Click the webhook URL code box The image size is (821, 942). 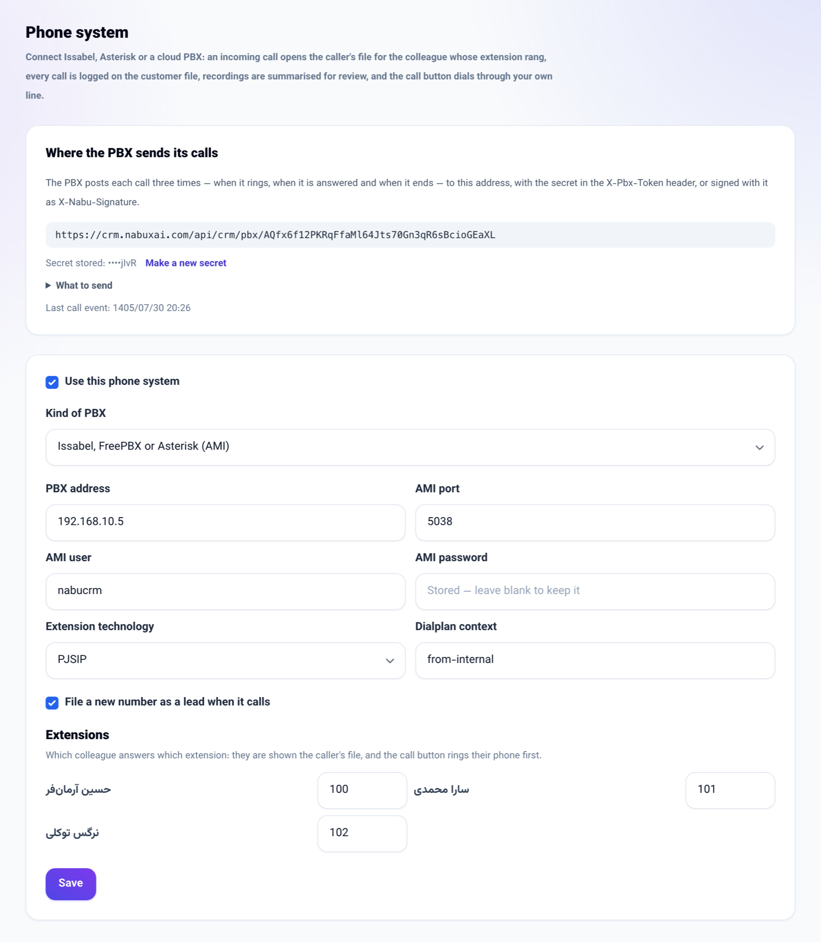(410, 235)
